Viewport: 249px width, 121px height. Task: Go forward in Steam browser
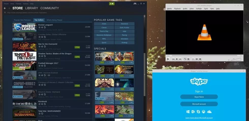pyautogui.click(x=9, y=8)
